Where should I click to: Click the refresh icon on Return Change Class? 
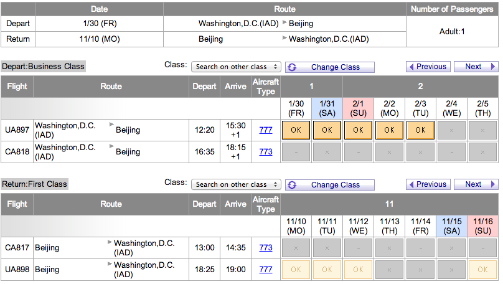click(292, 185)
